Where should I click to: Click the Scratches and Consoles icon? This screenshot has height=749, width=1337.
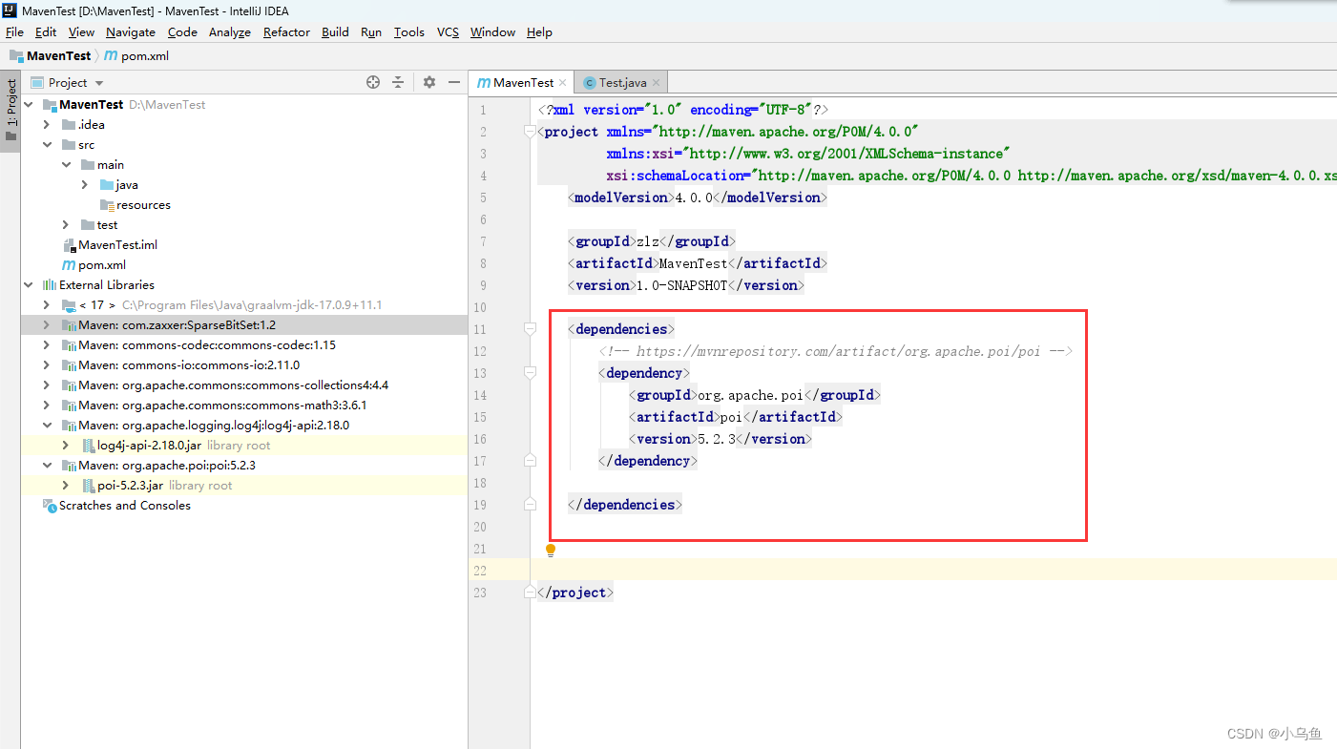point(50,506)
